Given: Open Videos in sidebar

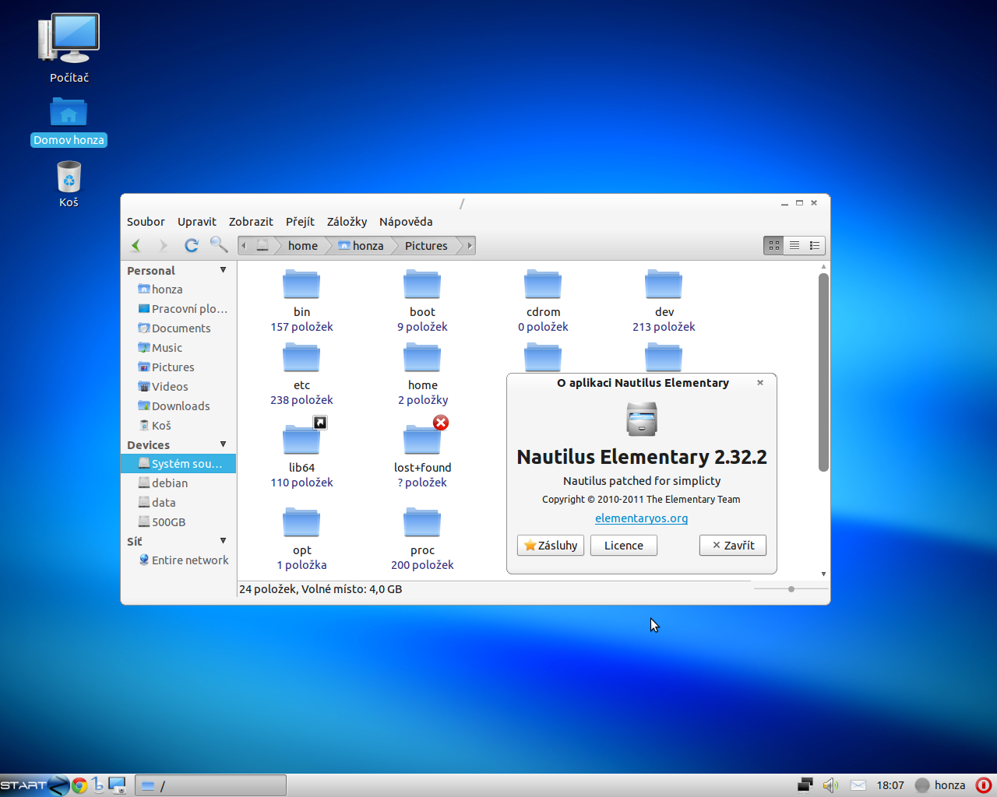Looking at the screenshot, I should [x=178, y=387].
